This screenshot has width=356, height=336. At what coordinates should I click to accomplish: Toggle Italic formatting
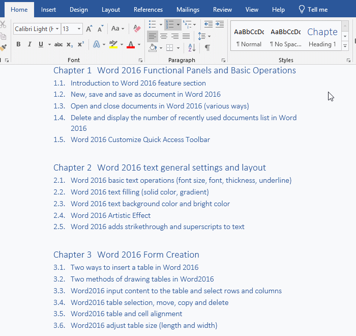29,44
